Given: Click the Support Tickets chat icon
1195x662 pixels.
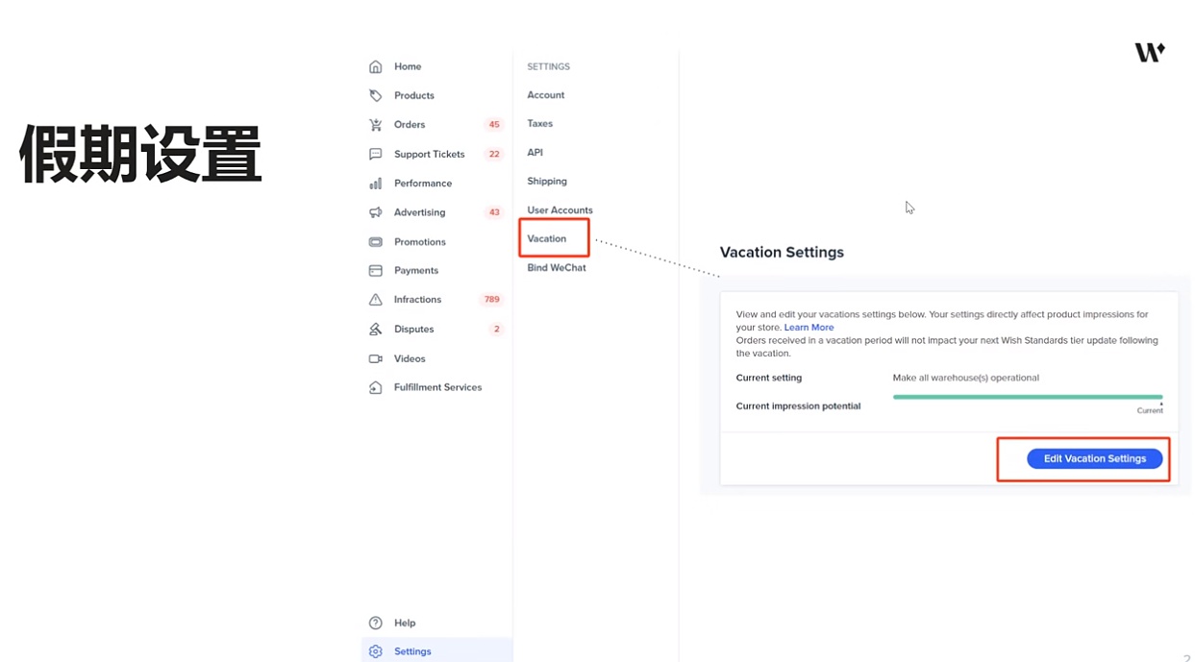Looking at the screenshot, I should [376, 154].
